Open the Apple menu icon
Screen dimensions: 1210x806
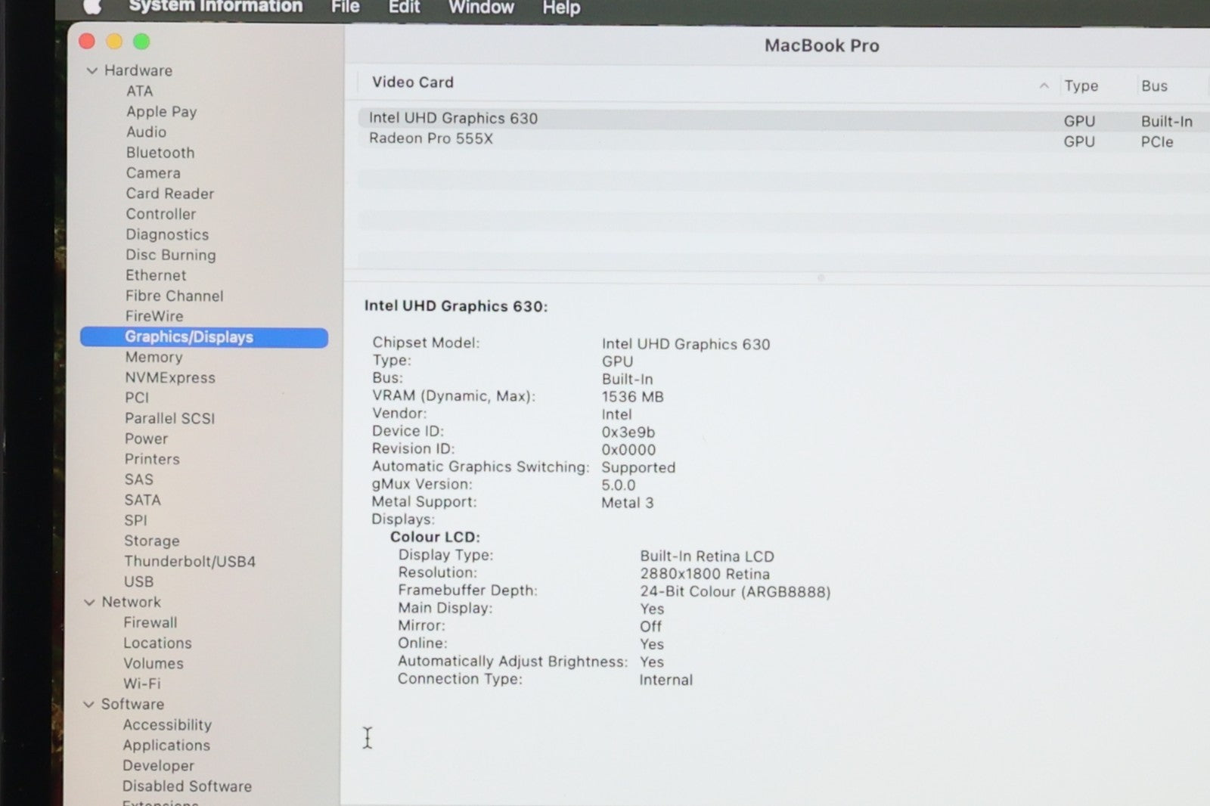92,7
